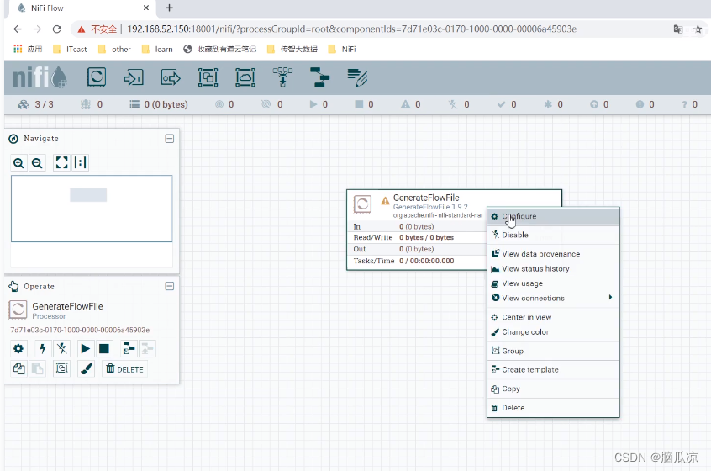Collapse the Navigate panel
This screenshot has height=471, width=711.
pyautogui.click(x=169, y=139)
